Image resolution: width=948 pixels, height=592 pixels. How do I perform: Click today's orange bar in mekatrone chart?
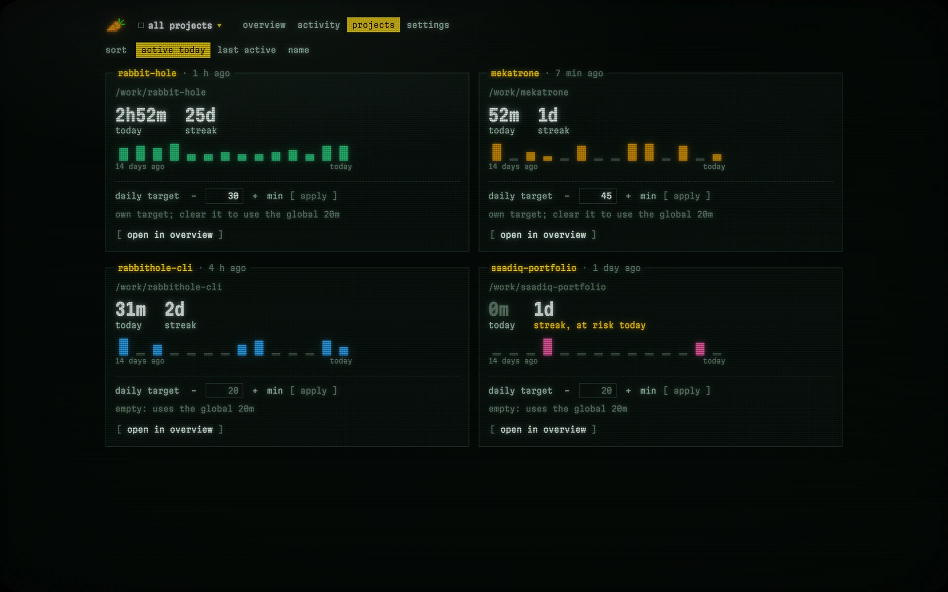[x=717, y=157]
